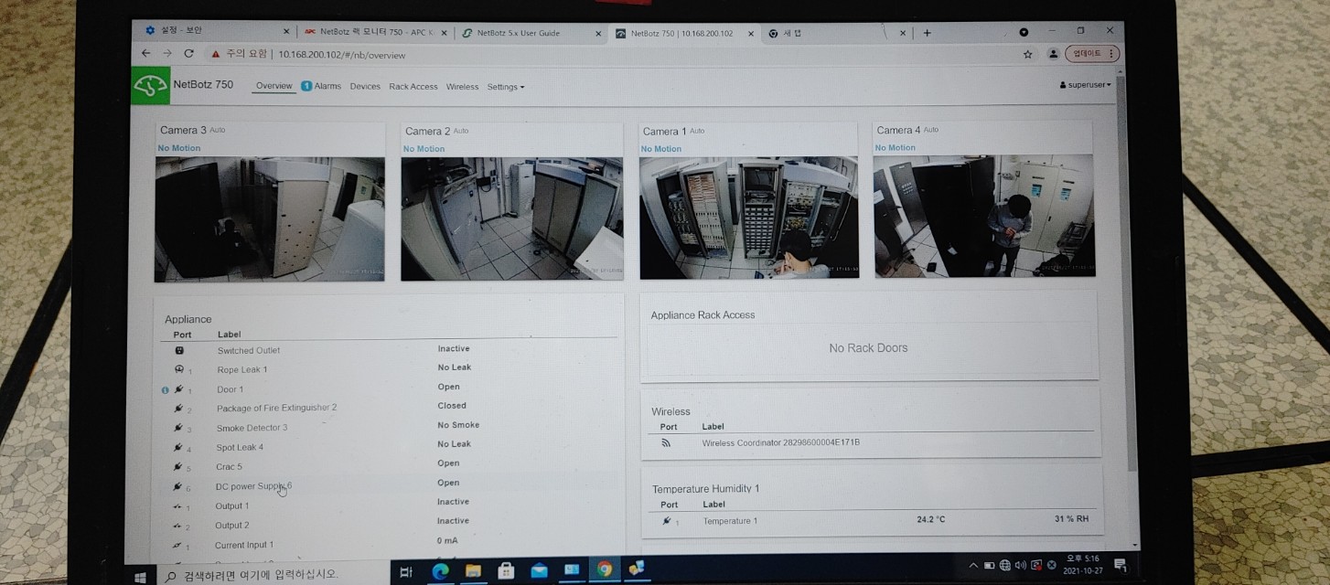
Task: Click the Temperature 1 port plug icon
Action: click(668, 521)
